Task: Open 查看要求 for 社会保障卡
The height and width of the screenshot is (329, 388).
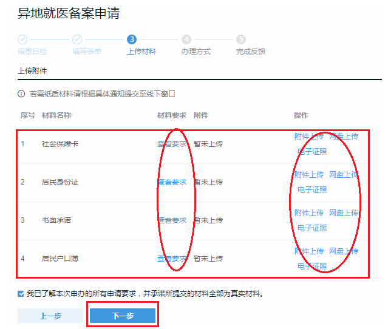Action: (x=172, y=144)
